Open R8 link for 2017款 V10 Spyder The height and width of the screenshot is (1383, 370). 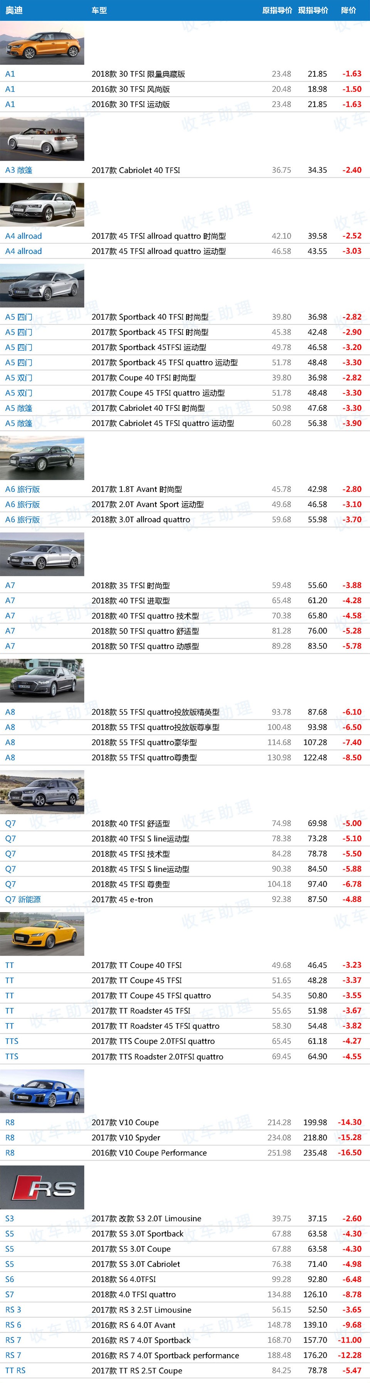click(x=10, y=1137)
